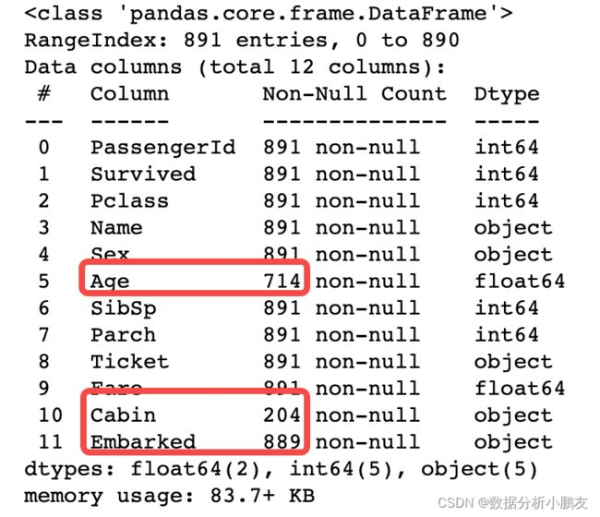Click the memory usage 83.7+ KB text

click(169, 497)
